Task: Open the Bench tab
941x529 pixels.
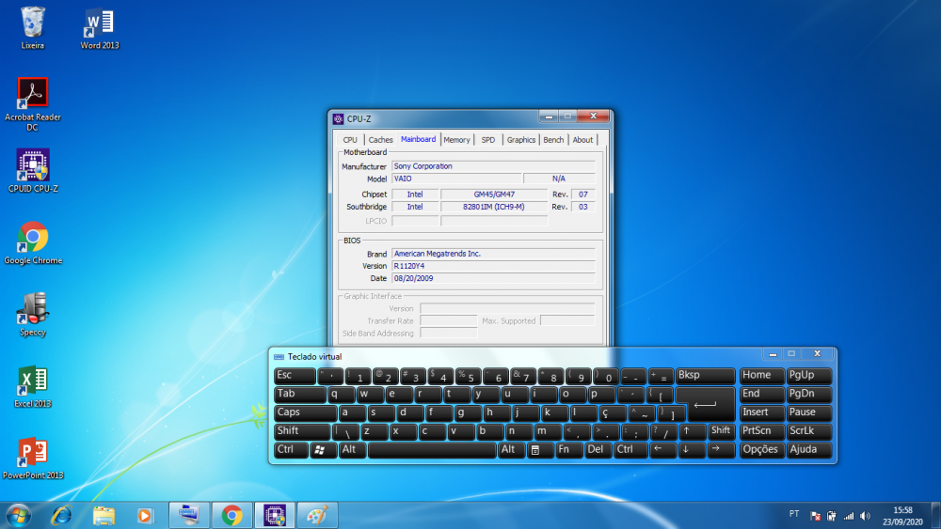Action: point(553,140)
